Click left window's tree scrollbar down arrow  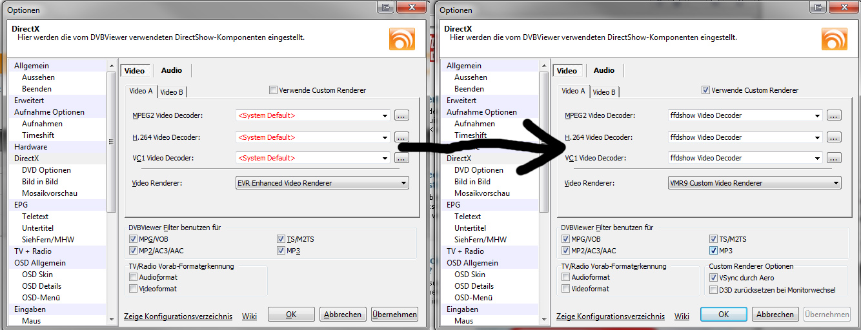(x=112, y=319)
